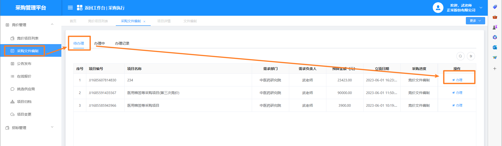Viewport: 502px width, 146px height.
Task: Click 办理 for project 234
Action: tap(457, 80)
